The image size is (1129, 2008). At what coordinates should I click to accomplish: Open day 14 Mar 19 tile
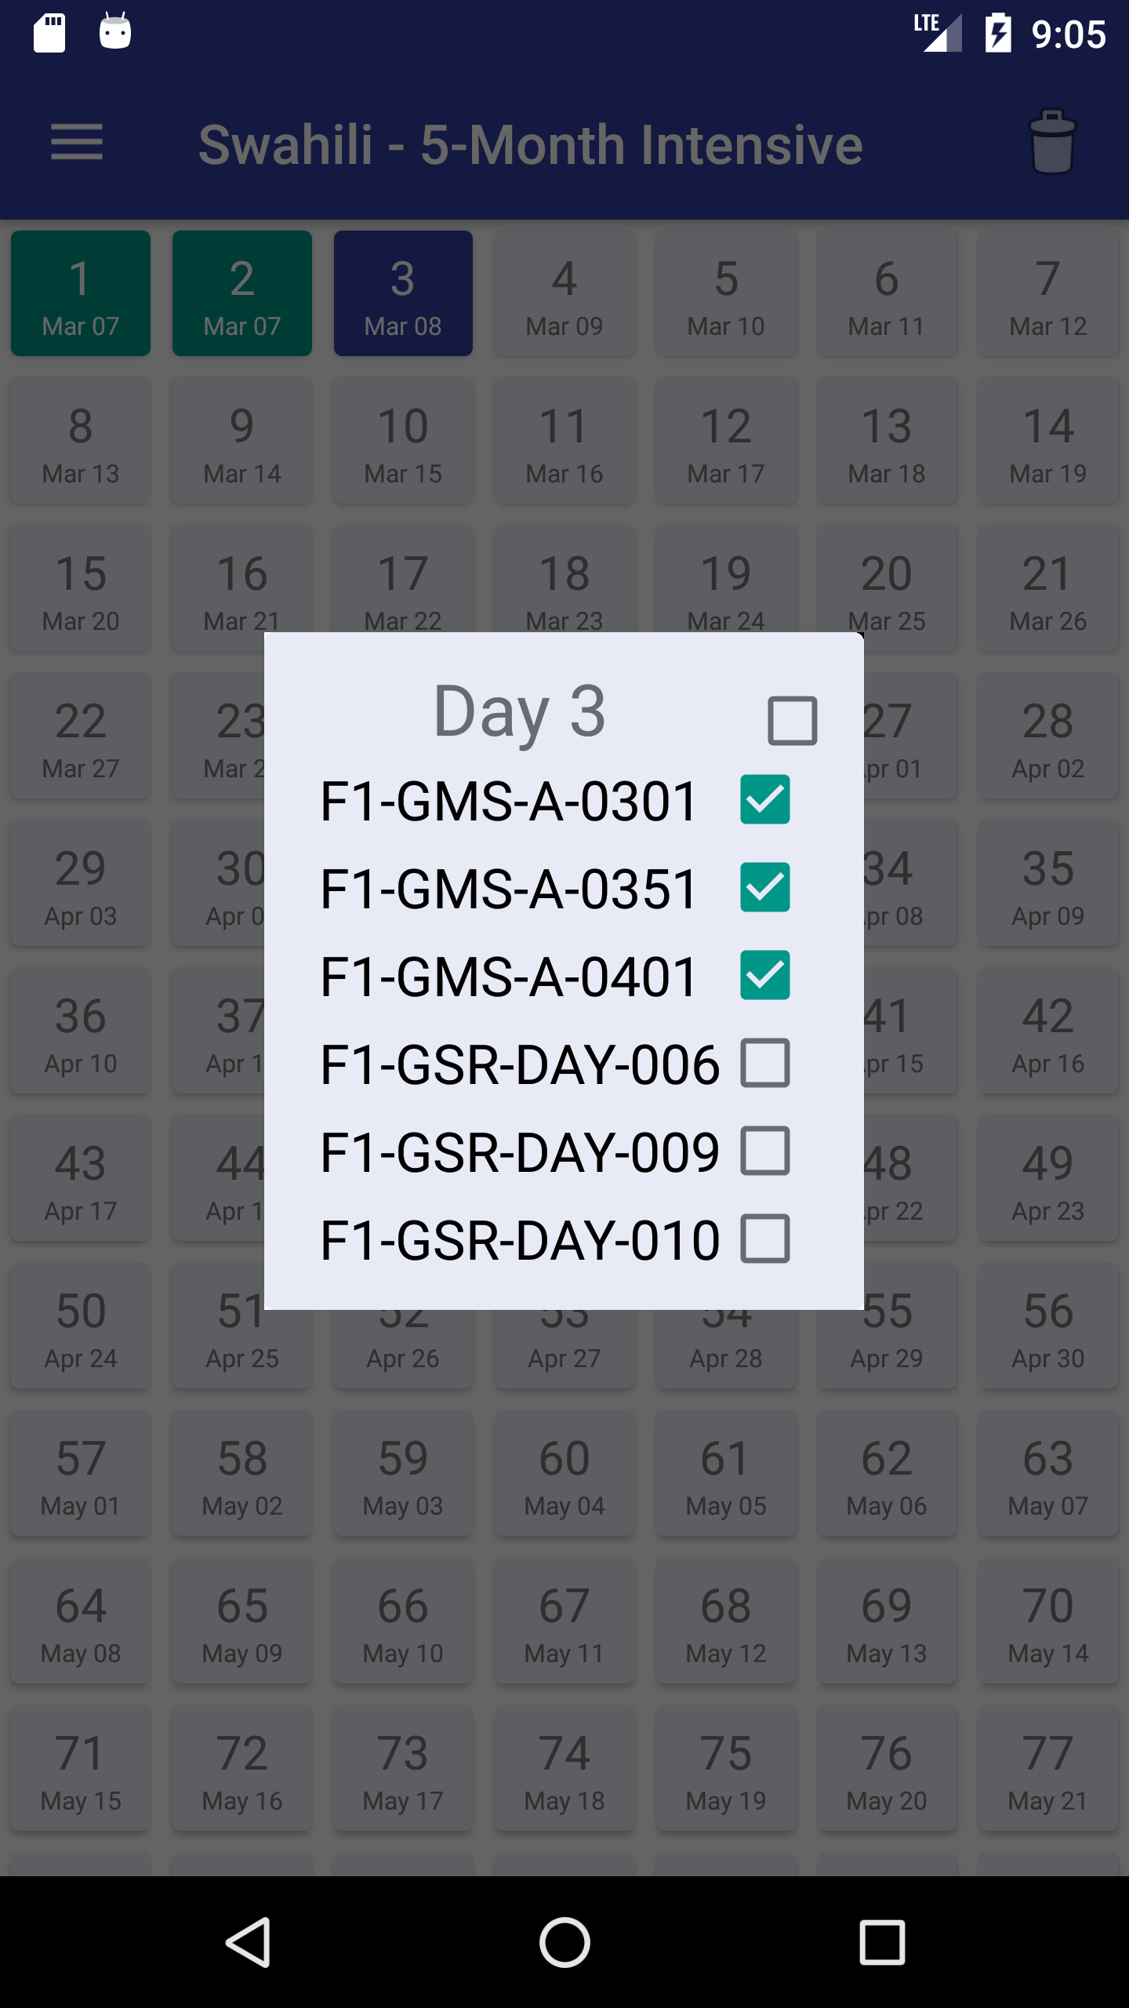[1047, 441]
